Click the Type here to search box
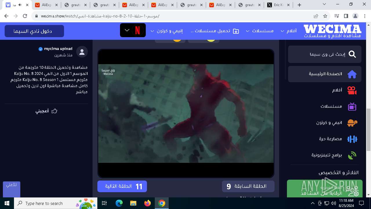Viewport: 371px width, 209px height. pyautogui.click(x=55, y=203)
